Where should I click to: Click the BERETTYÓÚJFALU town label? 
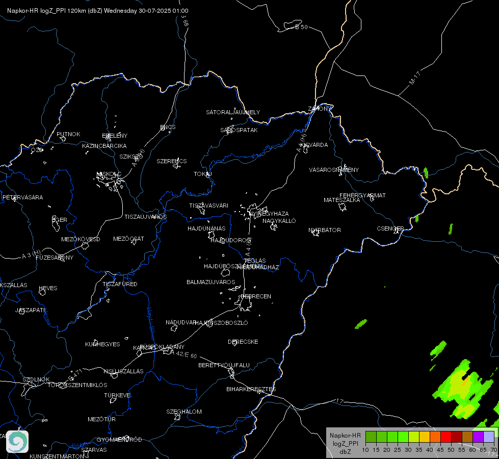(x=224, y=365)
